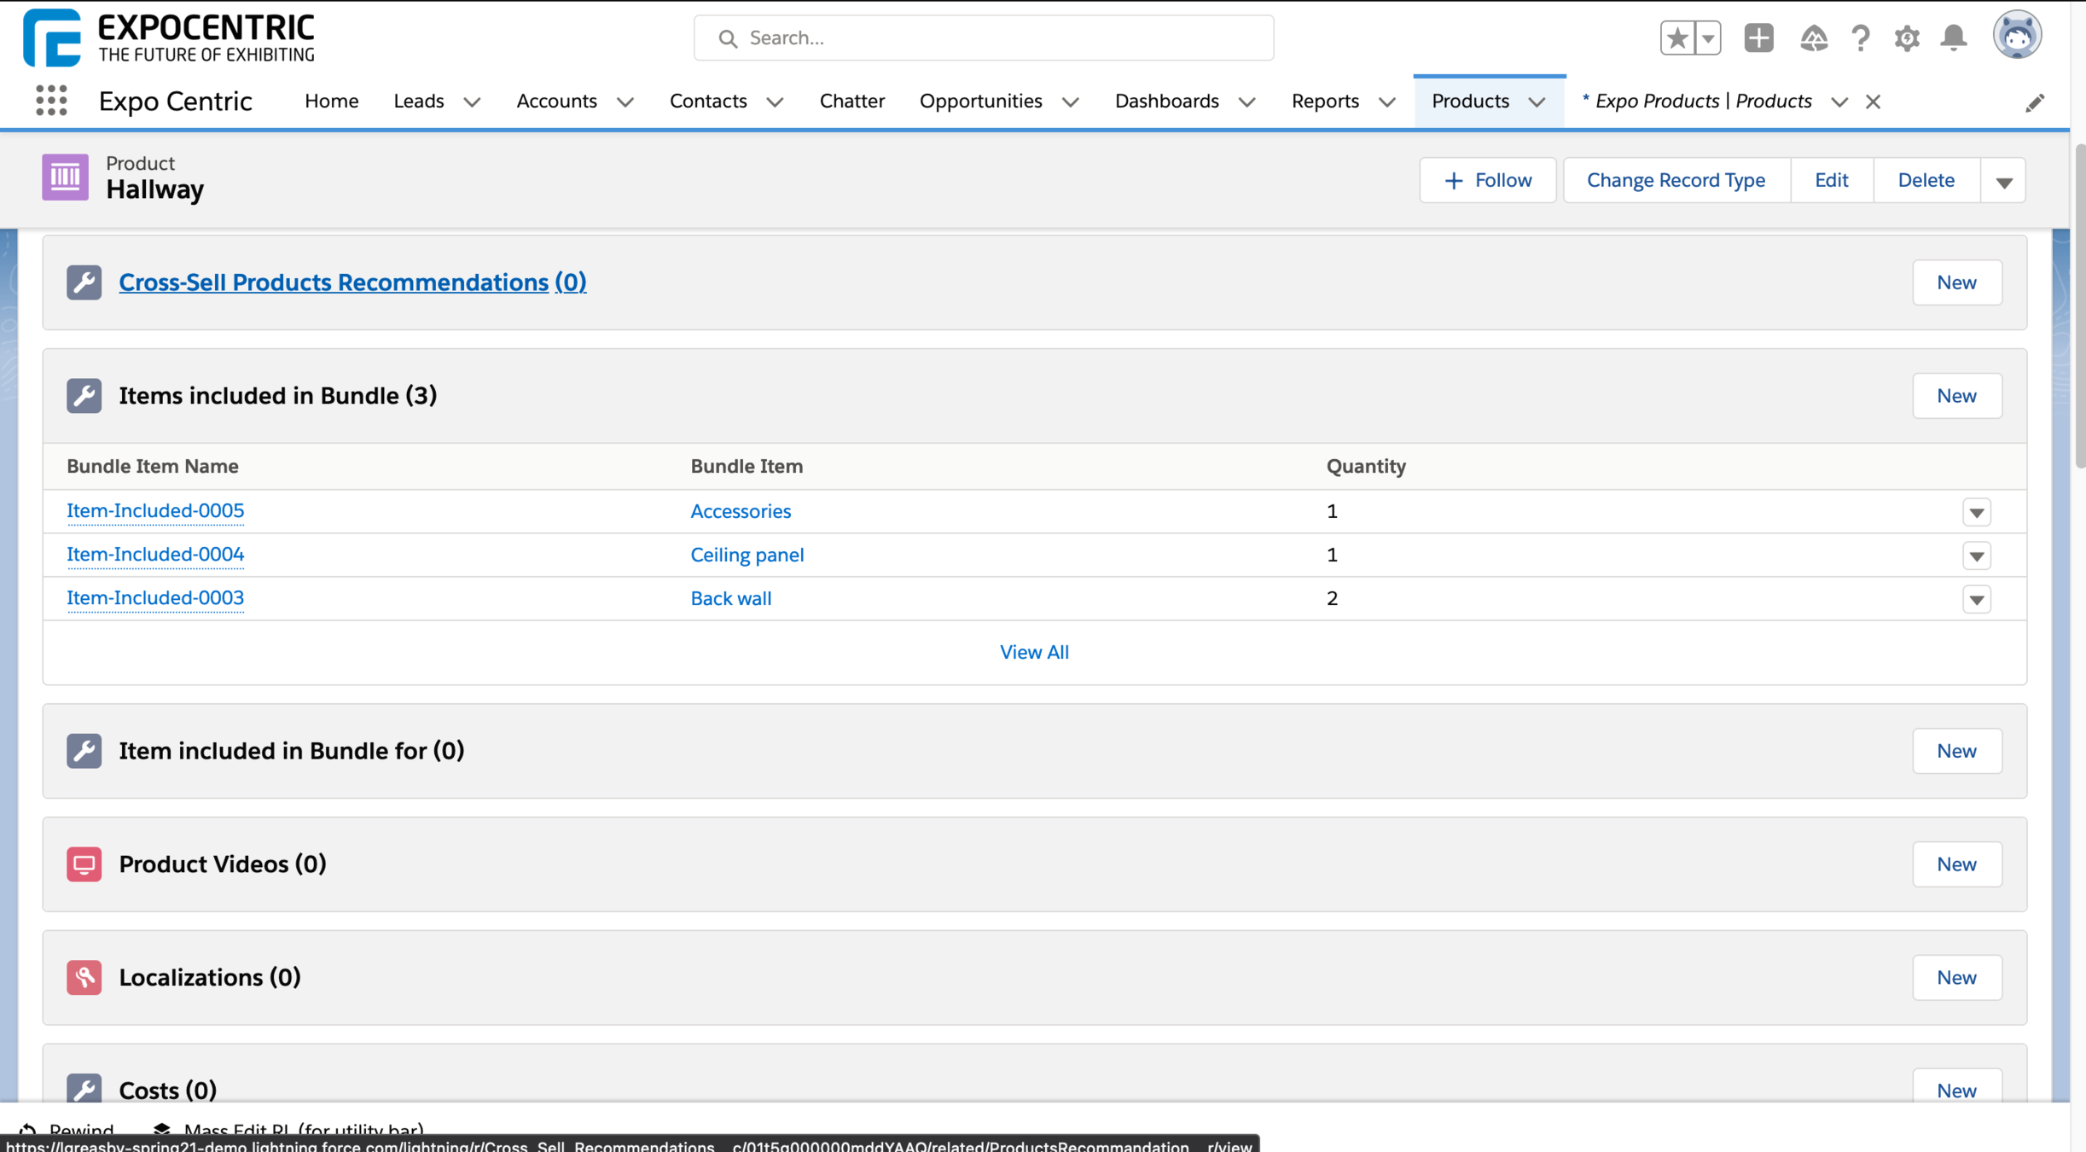Viewport: 2086px width, 1152px height.
Task: Expand the Opportunities nav dropdown chevron
Action: pos(1070,102)
